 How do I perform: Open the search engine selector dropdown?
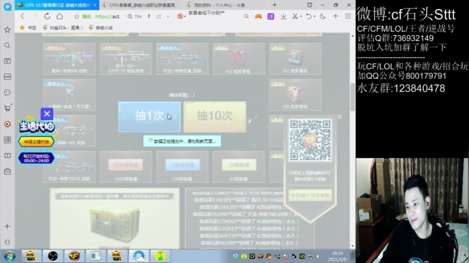tap(181, 16)
